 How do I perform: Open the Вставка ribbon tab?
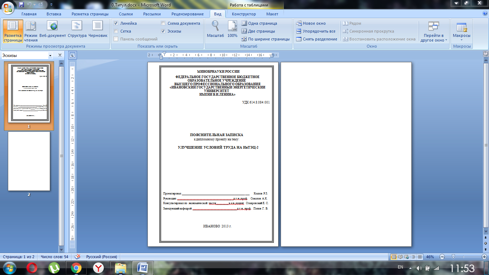pyautogui.click(x=54, y=14)
